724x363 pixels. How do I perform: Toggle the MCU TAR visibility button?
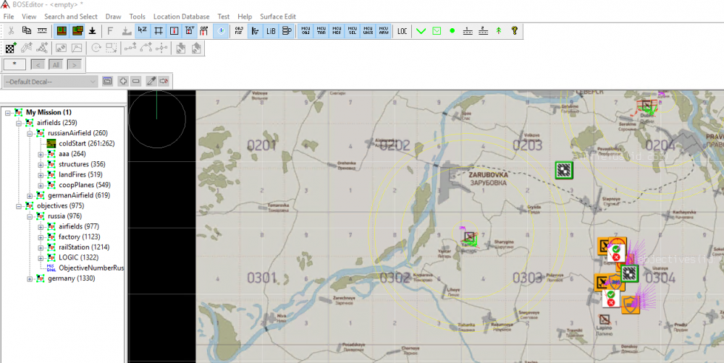click(x=321, y=31)
